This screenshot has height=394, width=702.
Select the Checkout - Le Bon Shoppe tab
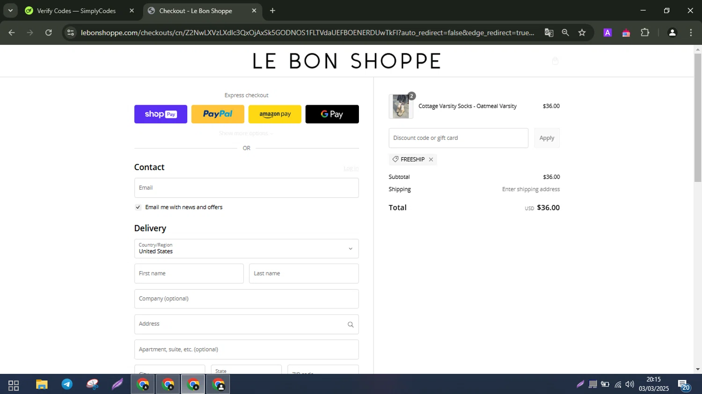click(196, 11)
